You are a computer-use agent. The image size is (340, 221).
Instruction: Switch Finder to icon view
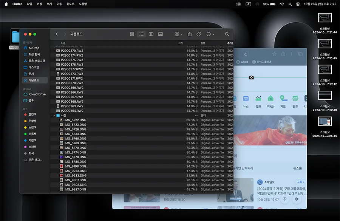pos(132,34)
